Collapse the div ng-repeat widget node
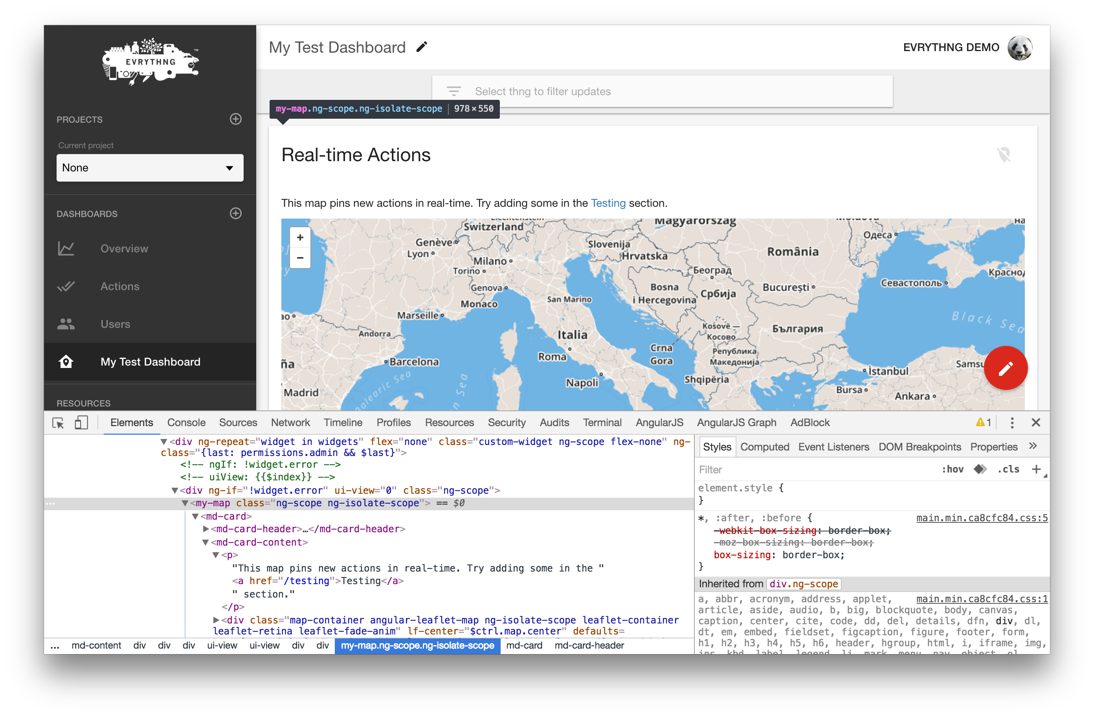The width and height of the screenshot is (1094, 717). [163, 441]
